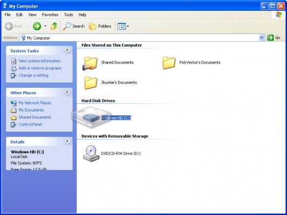Click View system information link
The image size is (287, 215).
[x=40, y=61]
